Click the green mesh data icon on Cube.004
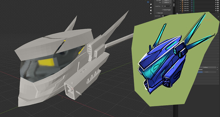The width and height of the screenshot is (220, 117). pos(194,6)
